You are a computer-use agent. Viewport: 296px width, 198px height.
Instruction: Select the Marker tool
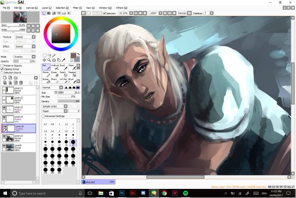pos(46,74)
